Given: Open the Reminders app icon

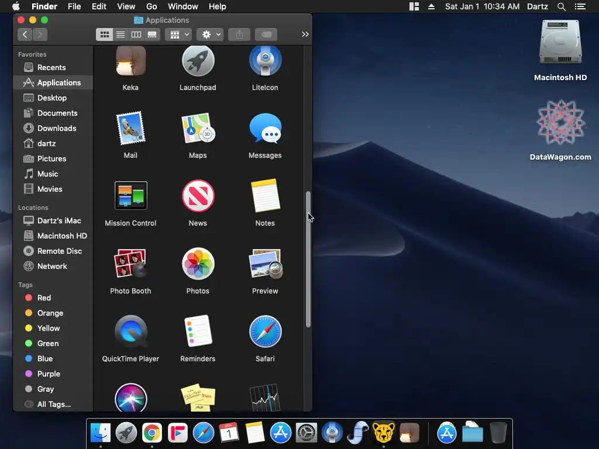Looking at the screenshot, I should (x=198, y=331).
